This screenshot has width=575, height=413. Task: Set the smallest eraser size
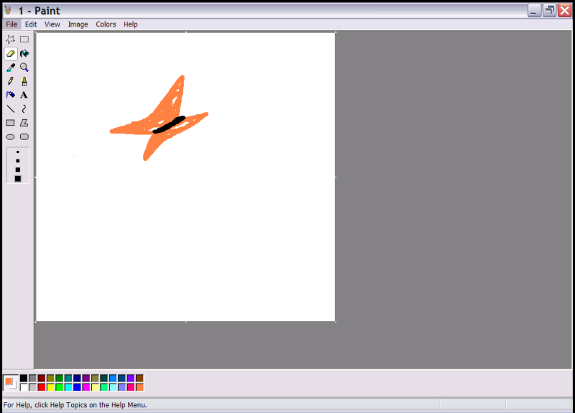(17, 152)
